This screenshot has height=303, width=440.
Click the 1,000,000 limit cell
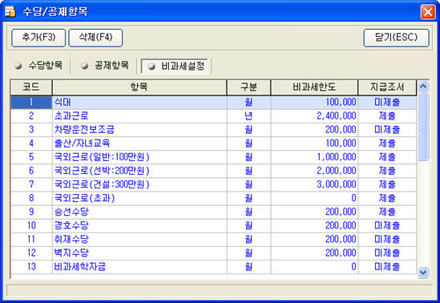coord(314,157)
